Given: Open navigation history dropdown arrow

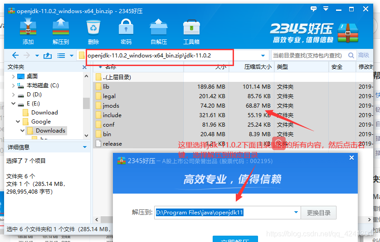Looking at the screenshot, I should (37, 56).
